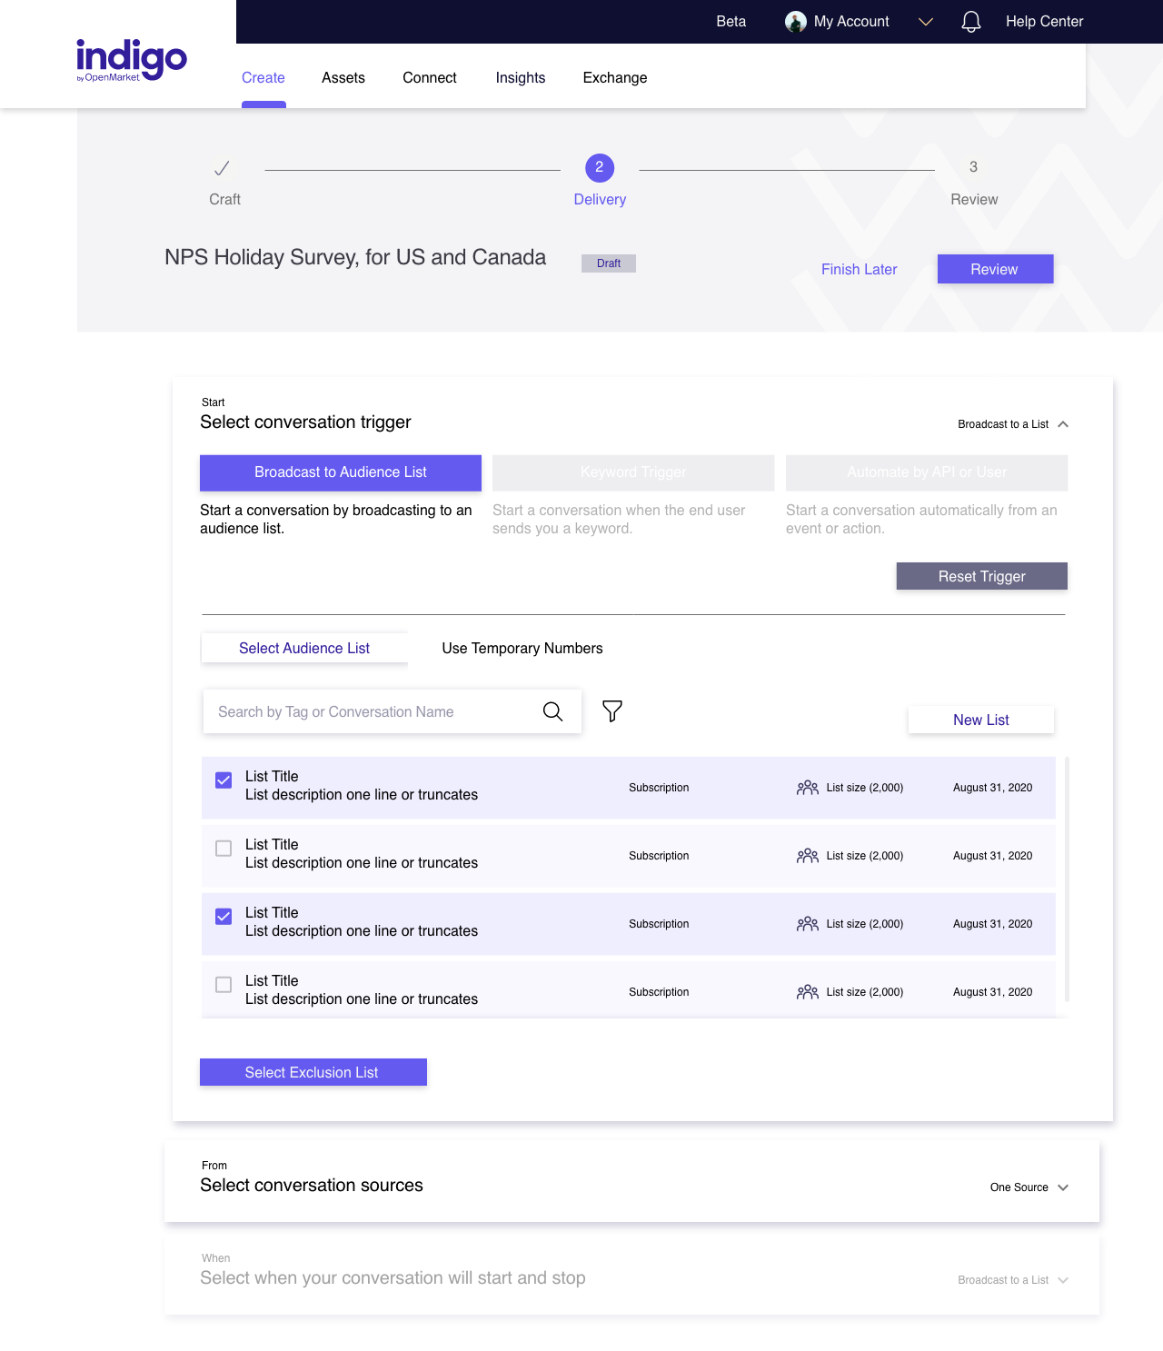Click Subscription in the third list row
This screenshot has height=1351, width=1163.
659,924
